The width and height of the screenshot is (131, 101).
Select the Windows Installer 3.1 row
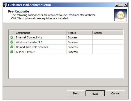(66, 42)
